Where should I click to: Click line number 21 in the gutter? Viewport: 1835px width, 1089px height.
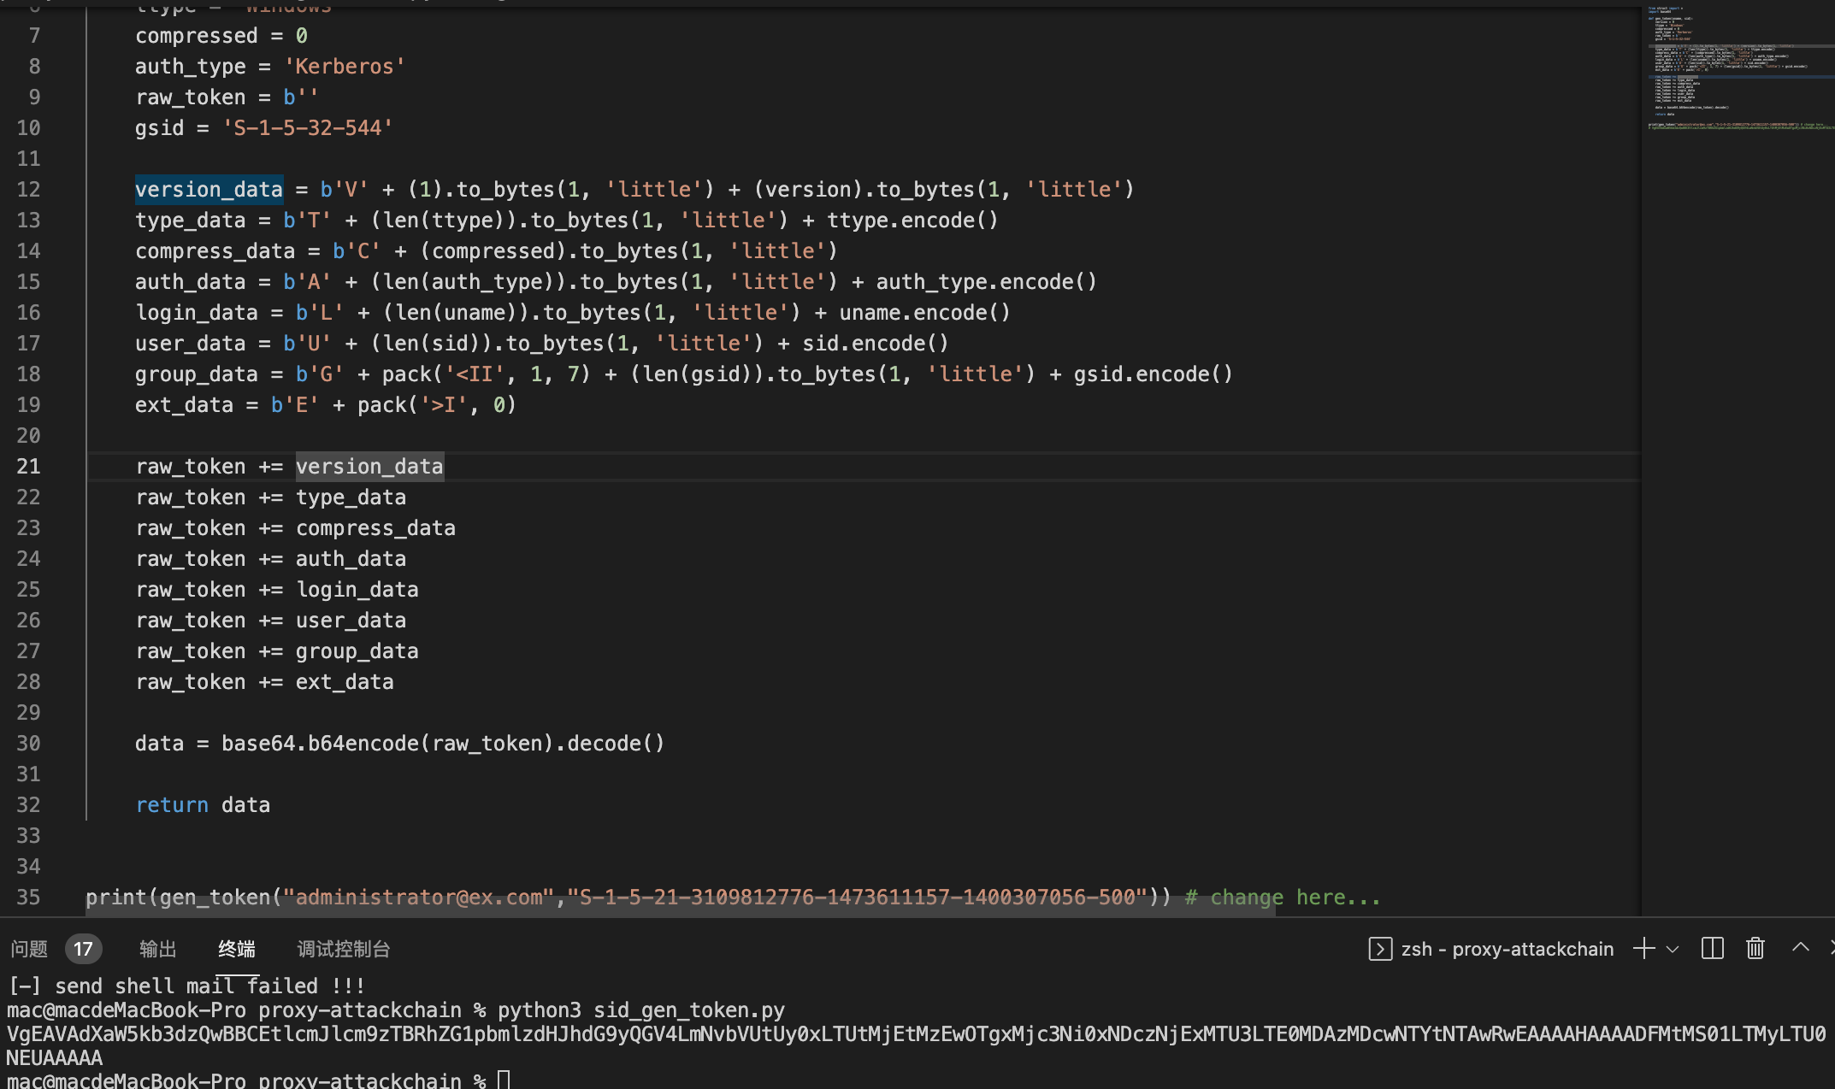click(x=28, y=467)
